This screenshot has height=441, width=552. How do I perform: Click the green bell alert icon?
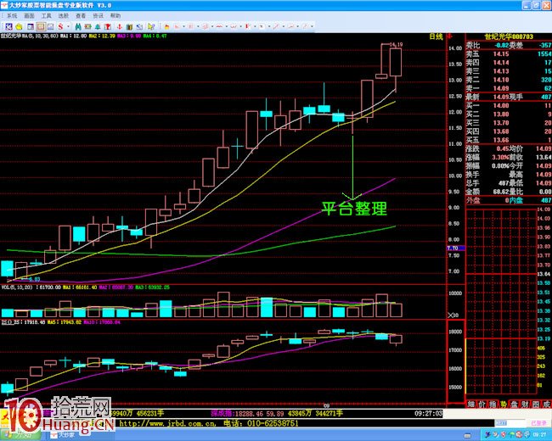click(x=98, y=26)
